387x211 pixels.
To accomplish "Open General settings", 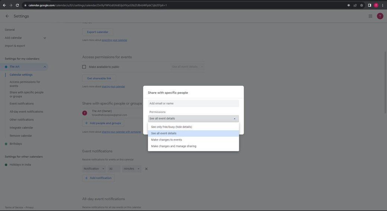I will pos(10,30).
